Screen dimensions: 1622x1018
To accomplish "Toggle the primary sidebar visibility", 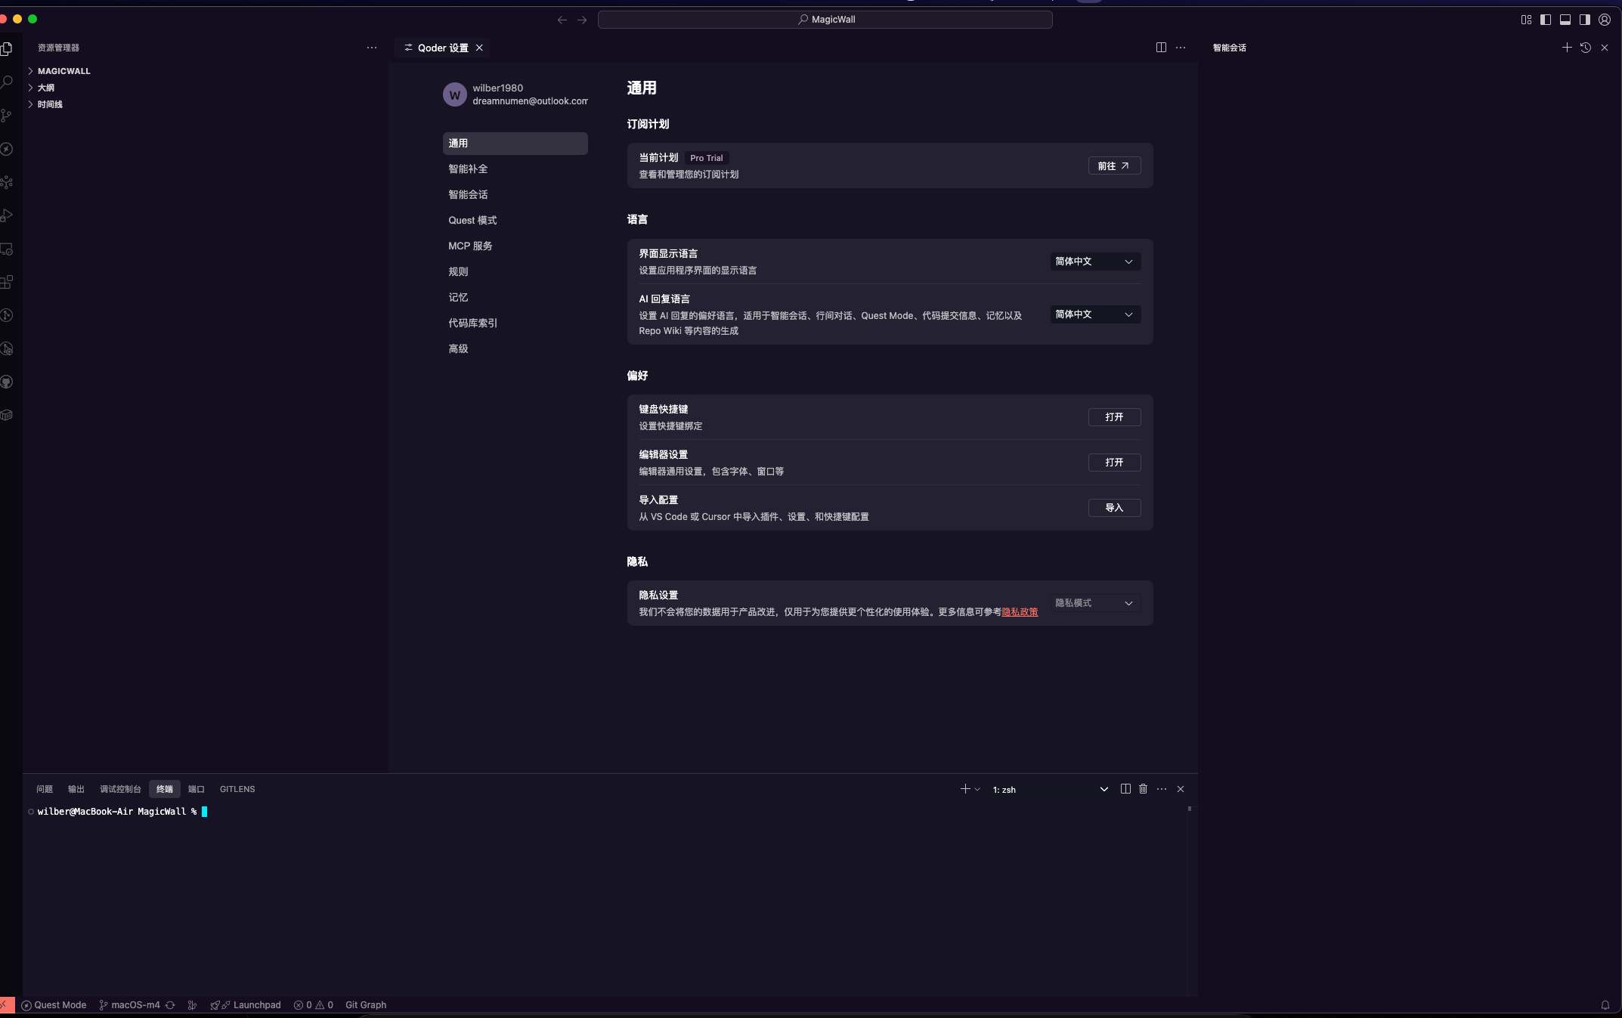I will coord(1546,20).
